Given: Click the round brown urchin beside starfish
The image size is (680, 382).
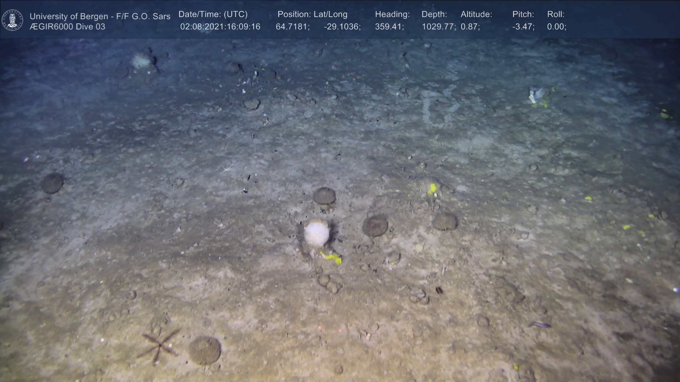Looking at the screenshot, I should [x=205, y=351].
